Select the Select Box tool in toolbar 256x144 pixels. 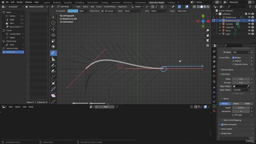[x=53, y=17]
